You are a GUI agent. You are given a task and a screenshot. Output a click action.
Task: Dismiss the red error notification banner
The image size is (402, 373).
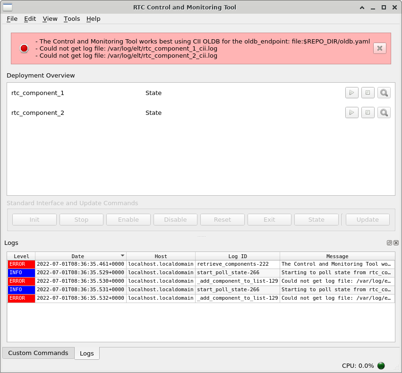[x=379, y=48]
